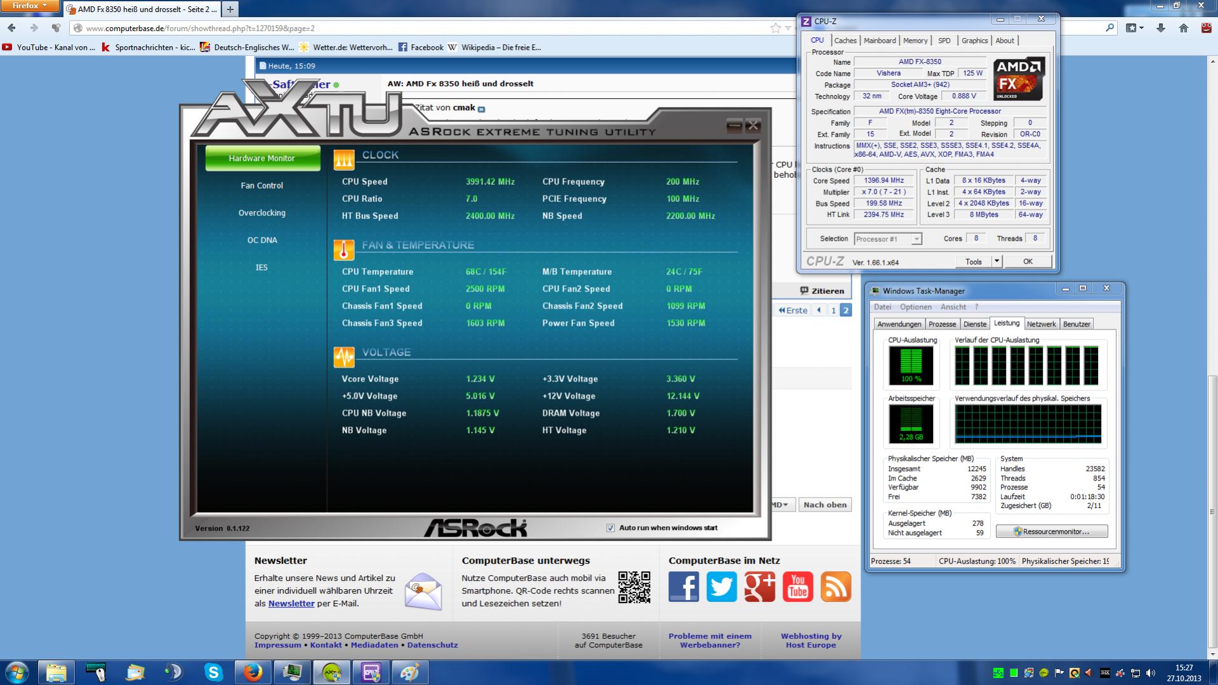Viewport: 1218px width, 685px height.
Task: Click the Nach oben button
Action: (x=824, y=505)
